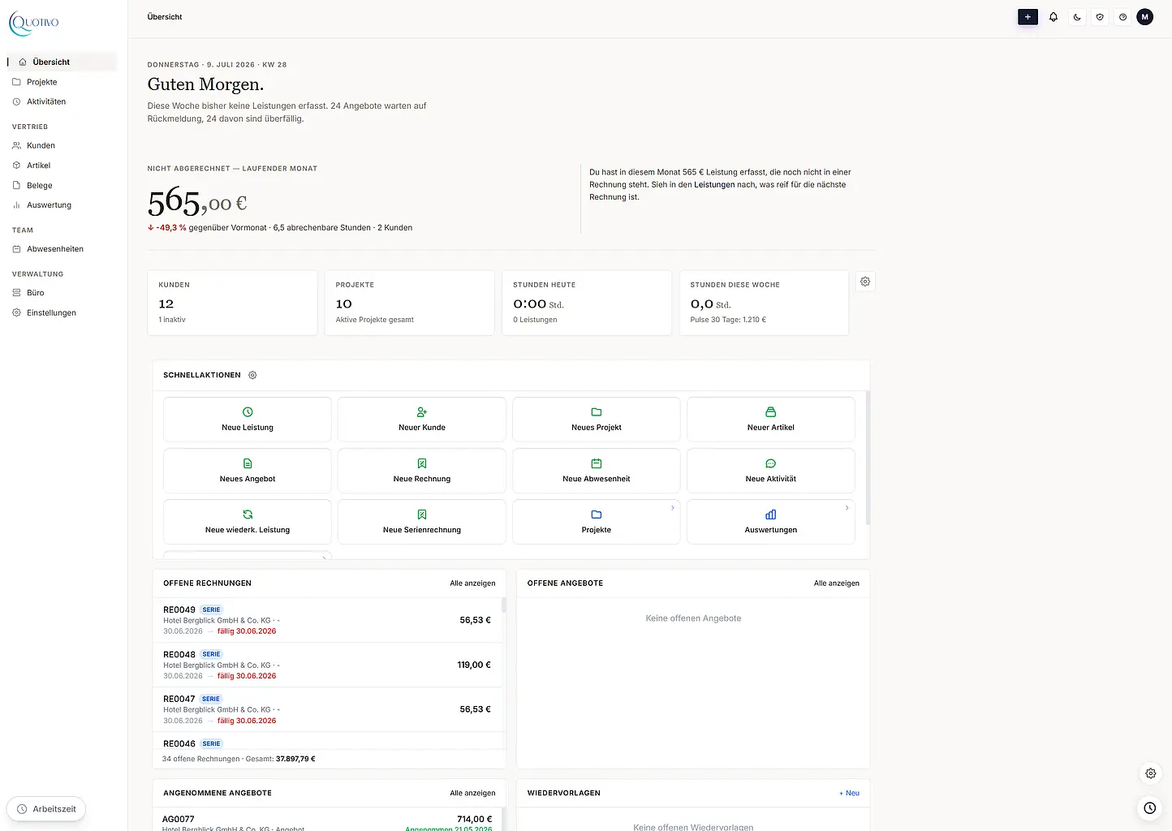Open the Stunden diese Woche stat card
1172x831 pixels.
(x=764, y=303)
